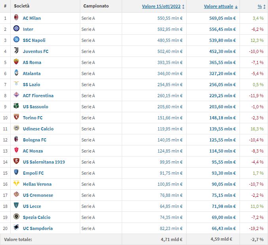Click the UC Sampdoria crest icon
This screenshot has width=268, height=245.
click(16, 228)
